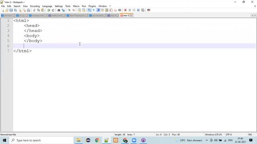Toggle synchronized vertical scrolling

pos(79,10)
